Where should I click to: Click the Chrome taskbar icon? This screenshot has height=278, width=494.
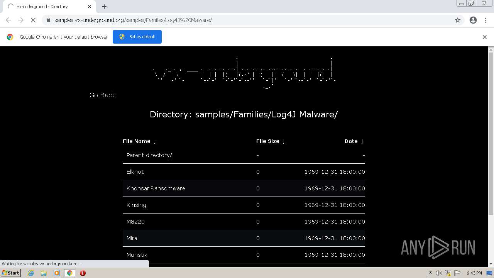coord(69,273)
